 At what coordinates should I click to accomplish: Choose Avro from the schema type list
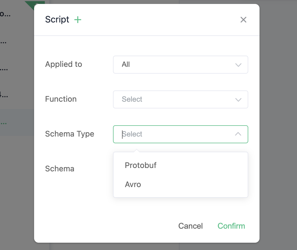click(133, 185)
